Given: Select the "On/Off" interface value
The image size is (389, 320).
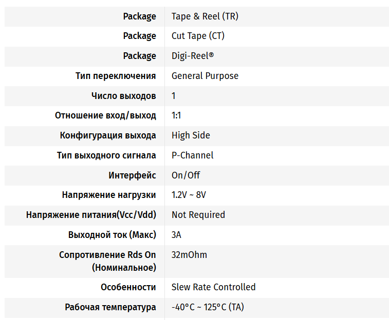Looking at the screenshot, I should point(186,175).
